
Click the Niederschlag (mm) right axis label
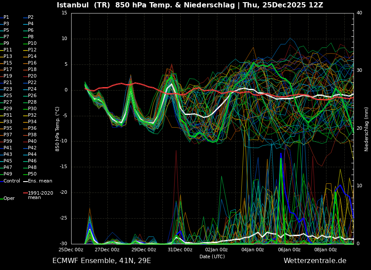tap(367, 129)
